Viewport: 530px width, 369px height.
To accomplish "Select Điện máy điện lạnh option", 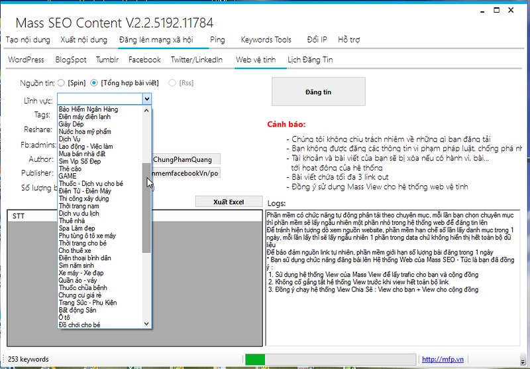I will pos(85,117).
